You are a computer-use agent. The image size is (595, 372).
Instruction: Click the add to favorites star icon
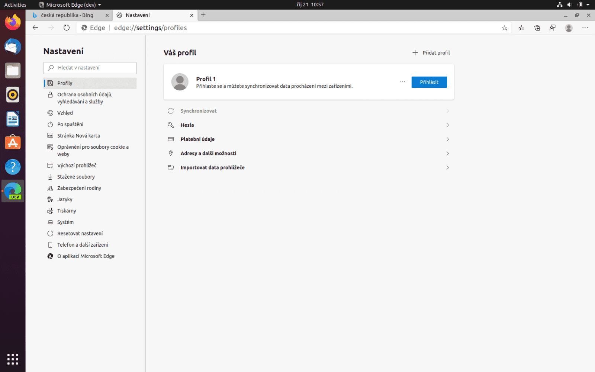point(504,28)
